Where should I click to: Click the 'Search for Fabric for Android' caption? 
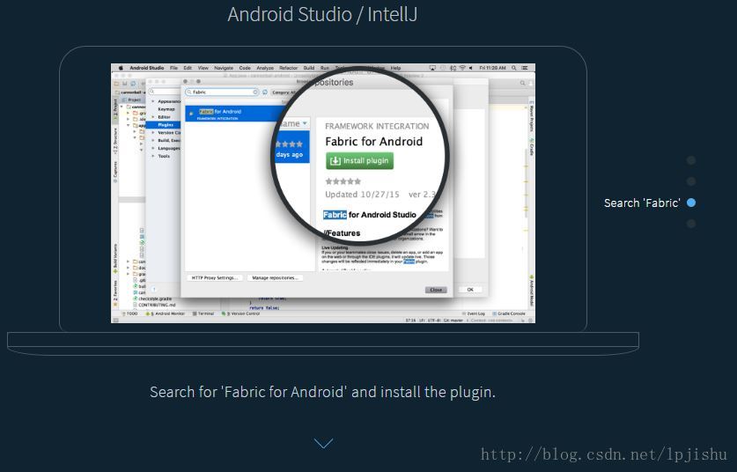322,392
